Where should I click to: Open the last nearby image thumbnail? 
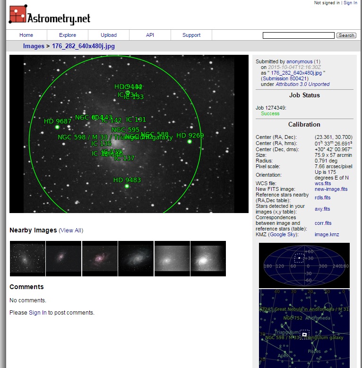[x=208, y=258]
